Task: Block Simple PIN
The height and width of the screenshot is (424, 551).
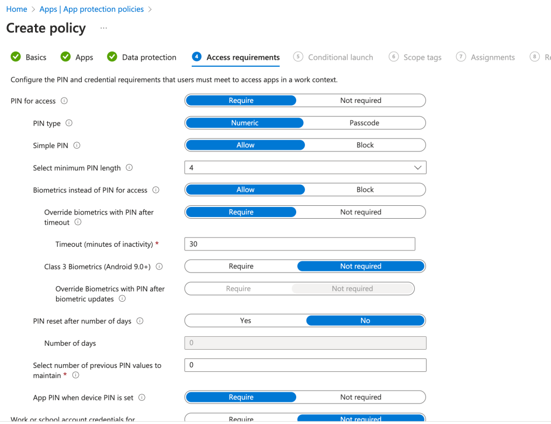Action: coord(365,145)
